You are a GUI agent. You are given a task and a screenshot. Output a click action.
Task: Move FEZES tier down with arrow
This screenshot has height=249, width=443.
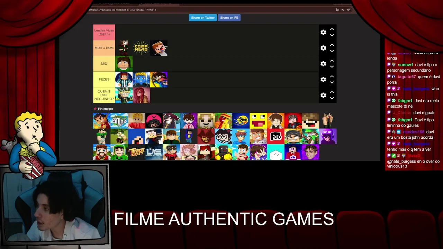[x=332, y=83]
